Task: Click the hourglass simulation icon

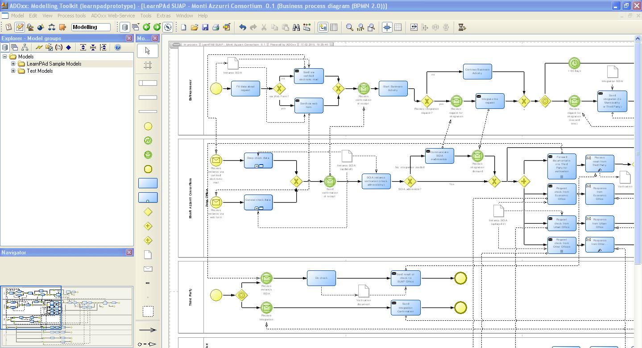Action: tap(462, 27)
